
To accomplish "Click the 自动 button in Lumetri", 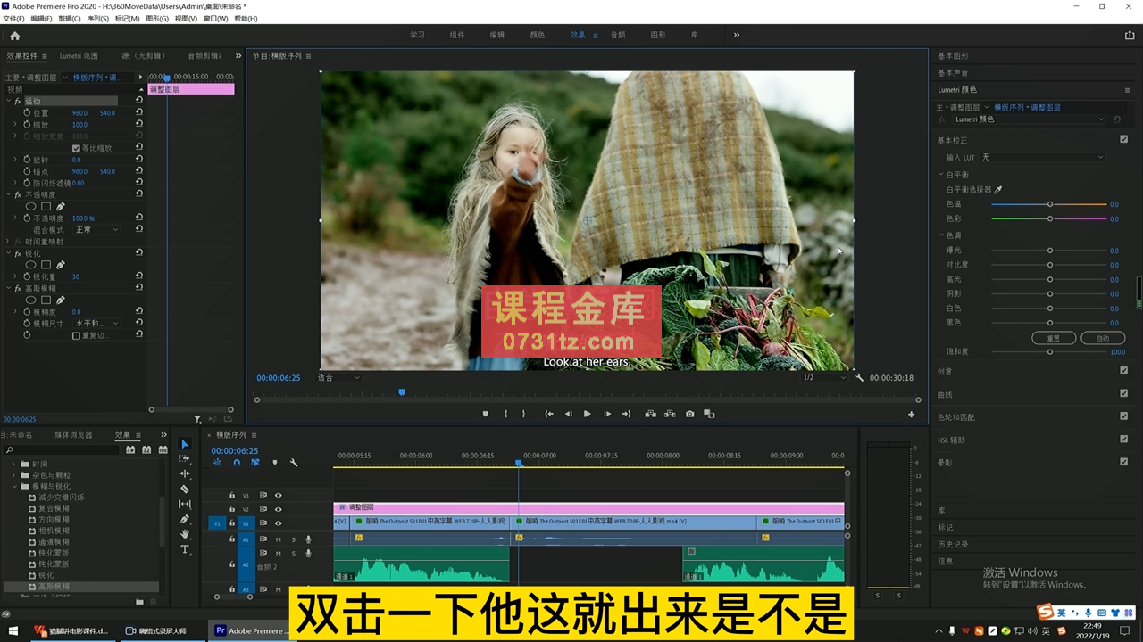I will 1102,338.
